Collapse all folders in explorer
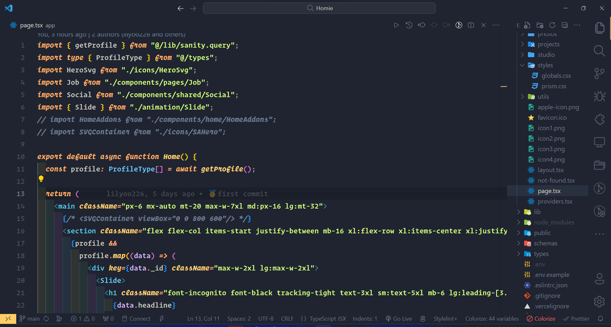 (x=565, y=25)
